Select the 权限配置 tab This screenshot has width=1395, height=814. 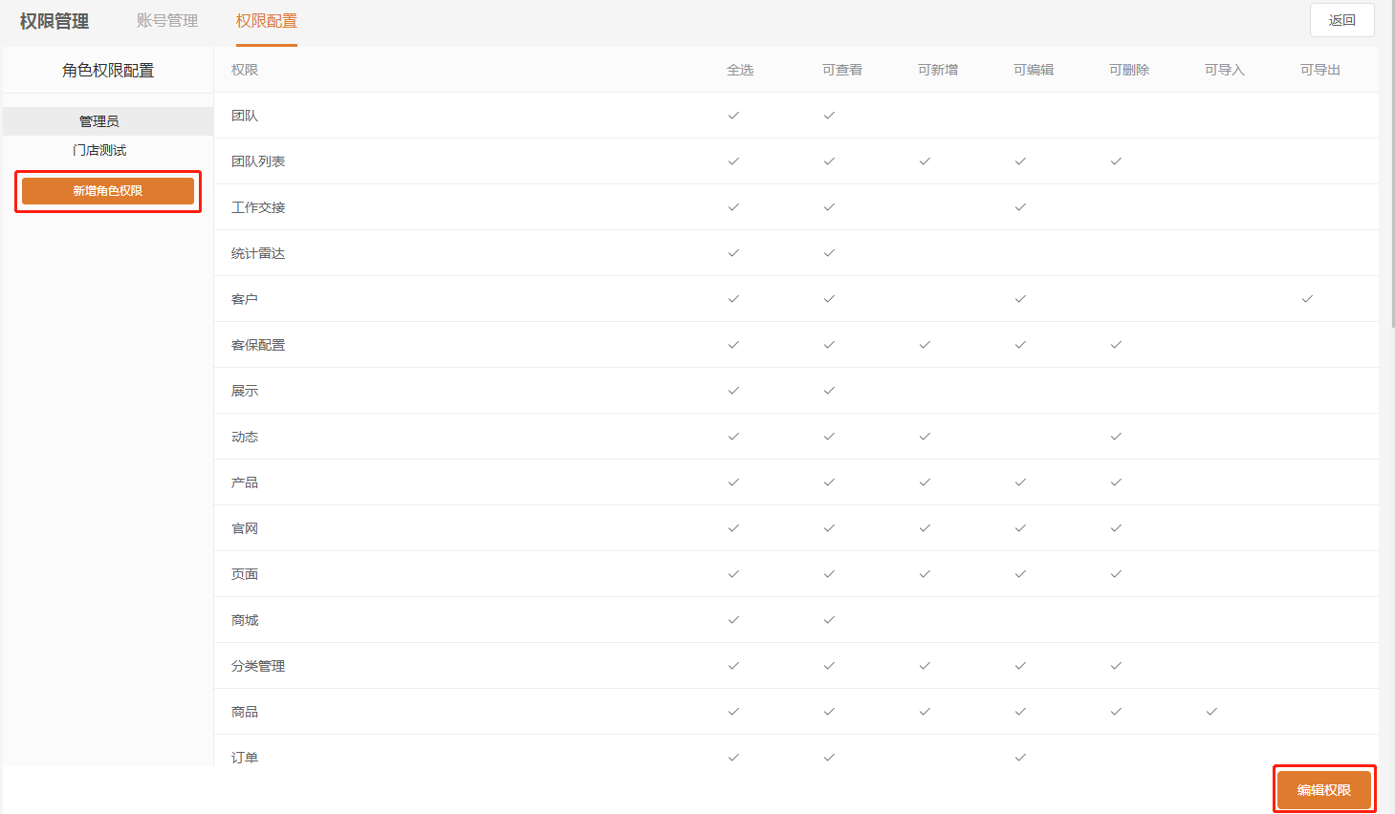[266, 21]
